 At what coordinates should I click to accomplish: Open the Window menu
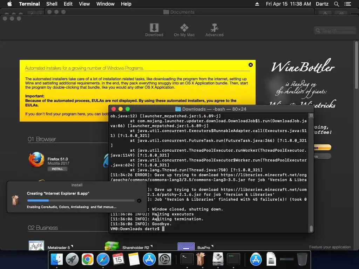[x=105, y=4]
